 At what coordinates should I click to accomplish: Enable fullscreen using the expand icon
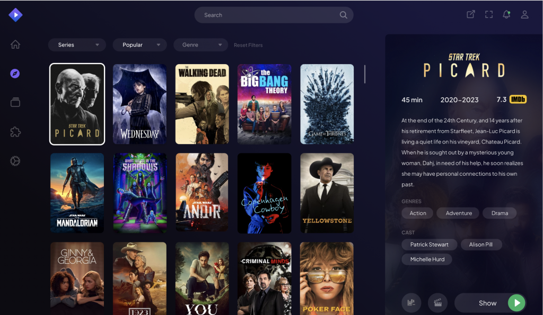pyautogui.click(x=488, y=14)
